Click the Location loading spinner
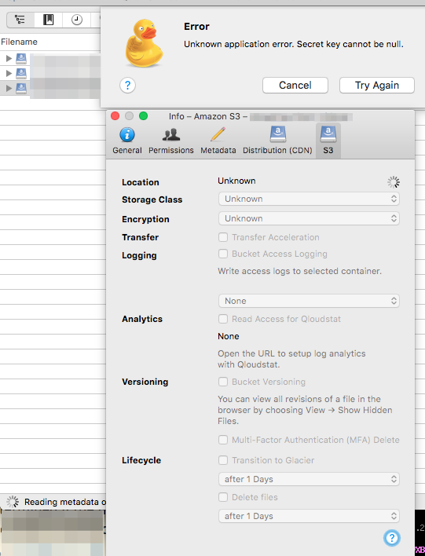The image size is (425, 556). pyautogui.click(x=394, y=182)
